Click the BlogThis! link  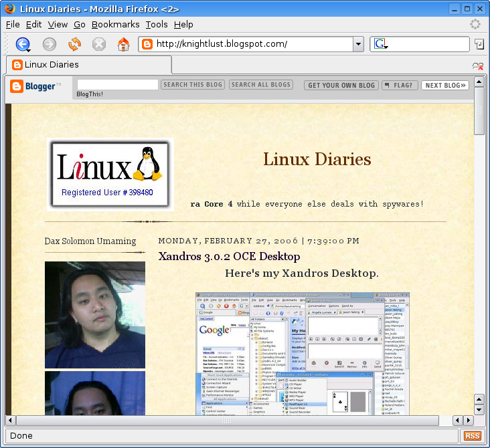tap(90, 94)
